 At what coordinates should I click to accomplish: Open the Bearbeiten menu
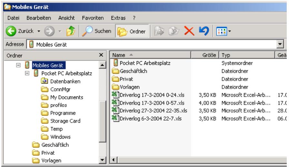pos(39,18)
